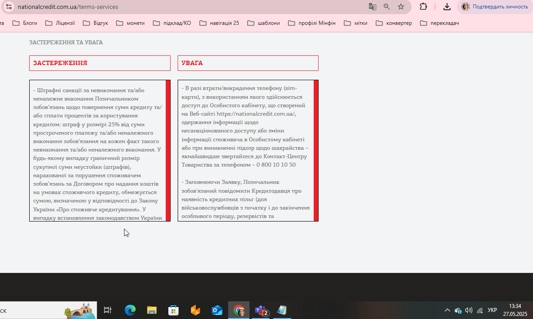Click the 'Заповнюючи Заявку, Позичальник' paragraph
This screenshot has width=533, height=319.
245,199
